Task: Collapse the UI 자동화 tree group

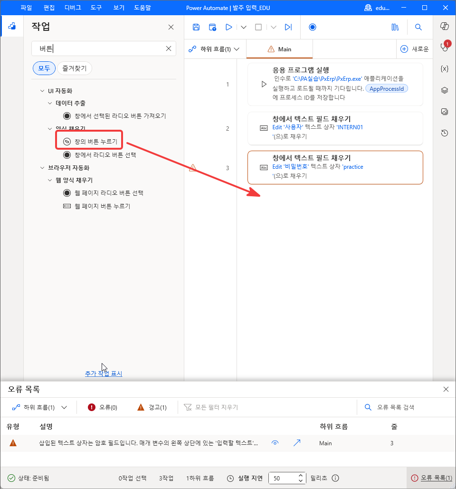Action: pyautogui.click(x=42, y=91)
